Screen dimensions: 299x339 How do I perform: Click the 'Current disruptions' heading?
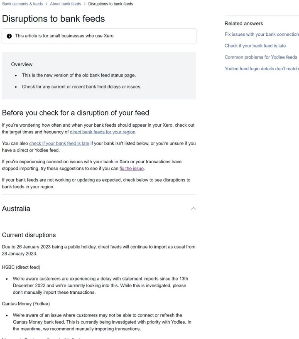pyautogui.click(x=29, y=235)
